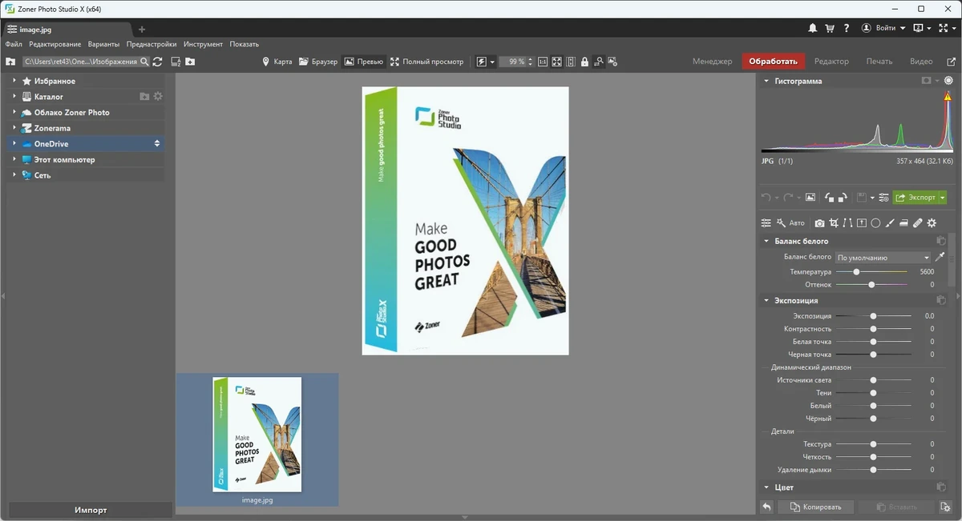Click the Catalog settings gear icon
This screenshot has height=521, width=962.
click(158, 97)
